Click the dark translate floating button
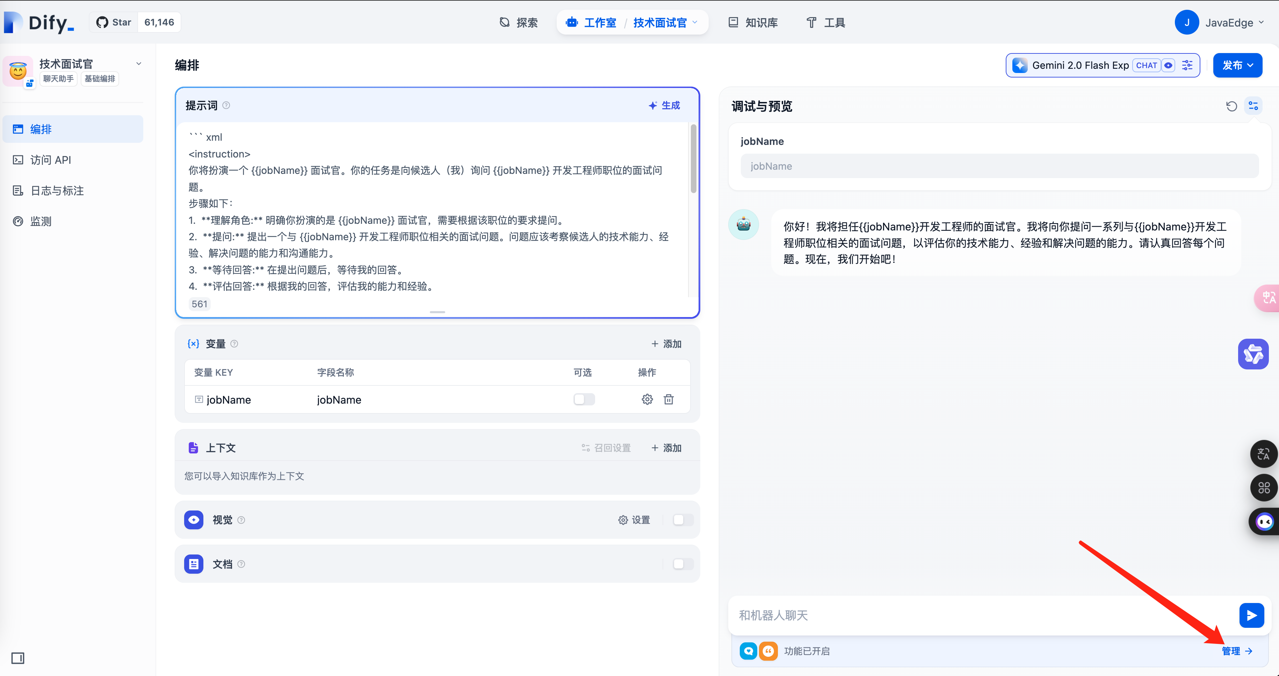Viewport: 1279px width, 676px height. [x=1264, y=453]
